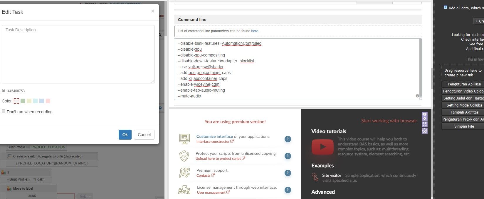The image size is (484, 199).
Task: Pick the pink task color swatch
Action: click(48, 101)
